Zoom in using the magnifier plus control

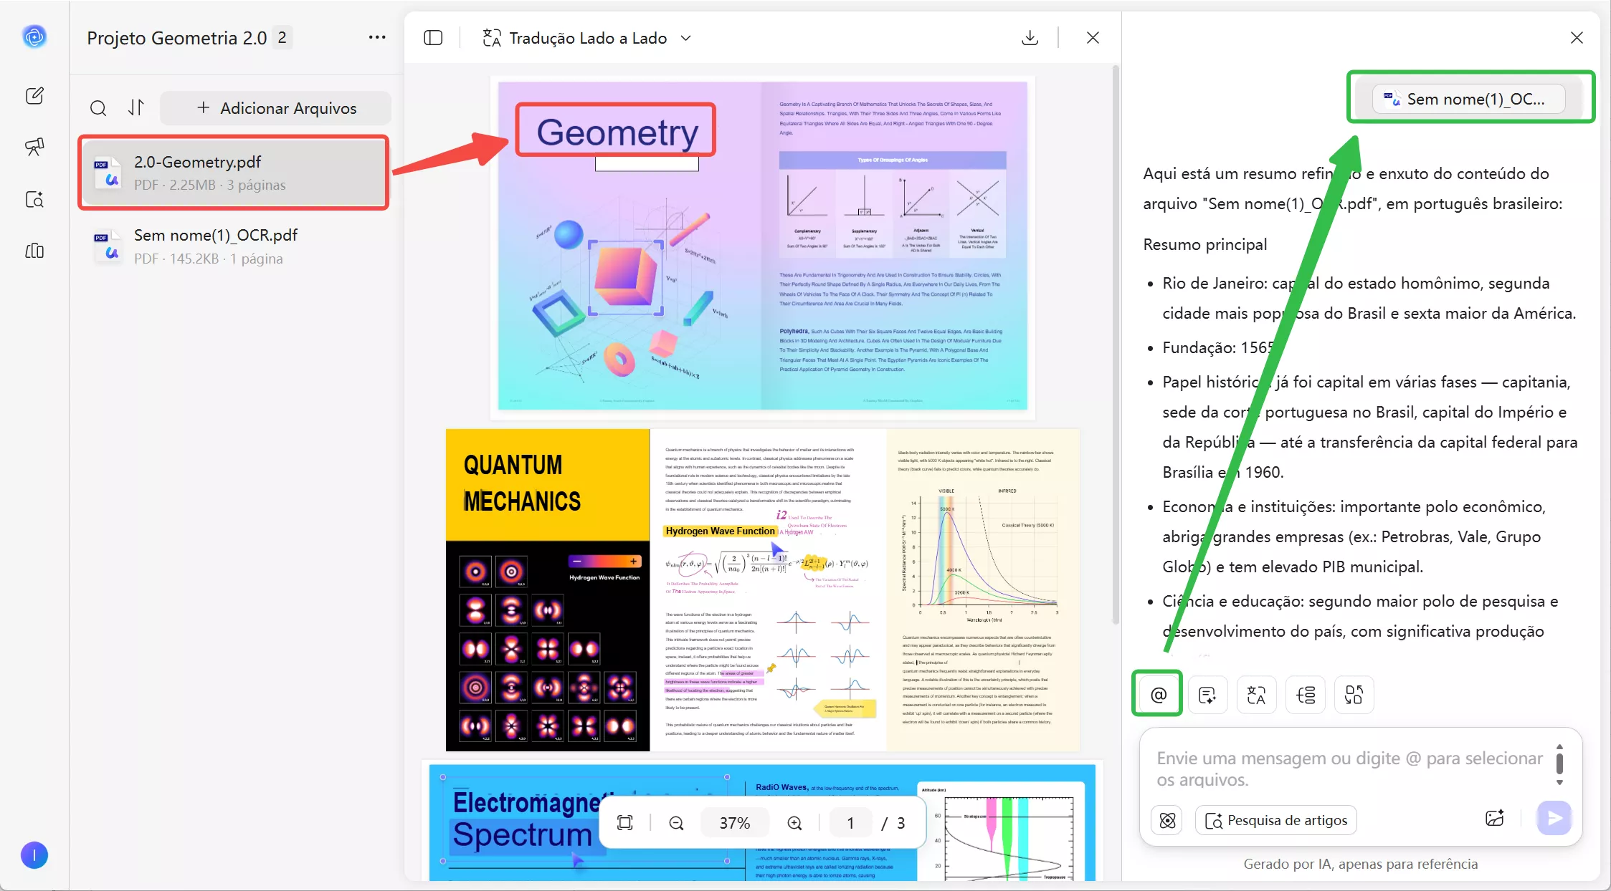click(x=794, y=822)
